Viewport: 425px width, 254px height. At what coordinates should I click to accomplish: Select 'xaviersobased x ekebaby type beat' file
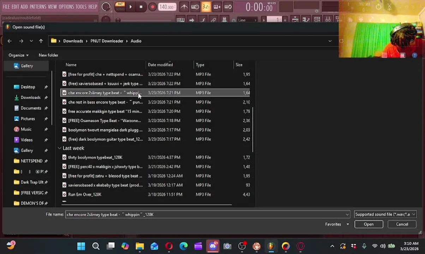pos(155,185)
